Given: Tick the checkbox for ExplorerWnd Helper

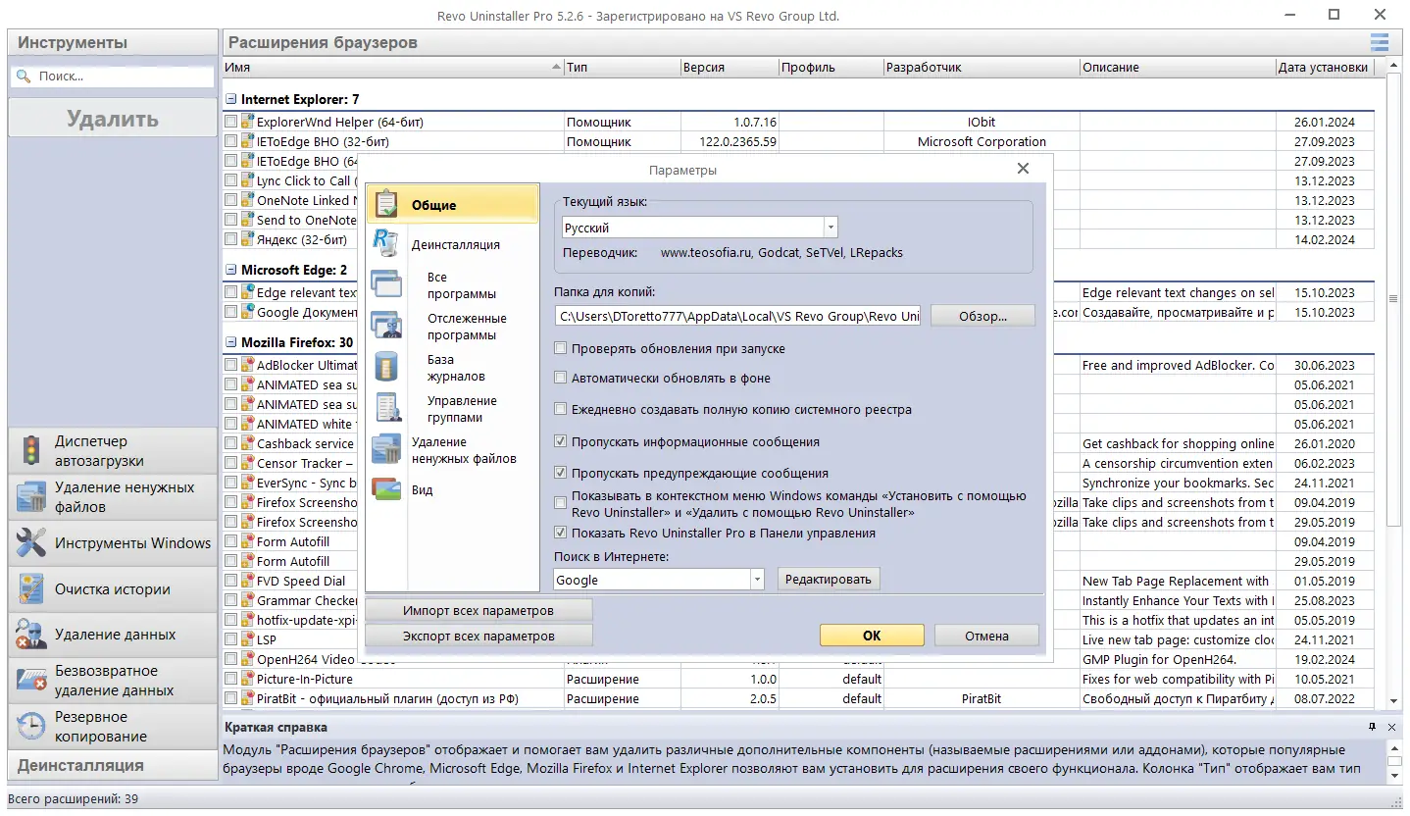Looking at the screenshot, I should 230,122.
